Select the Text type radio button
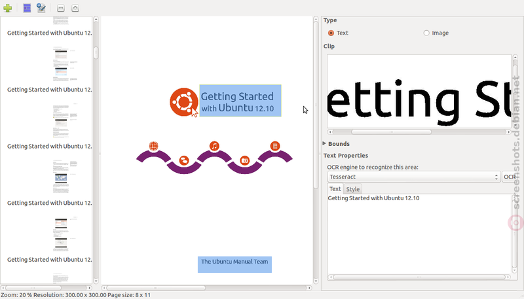 pos(331,33)
